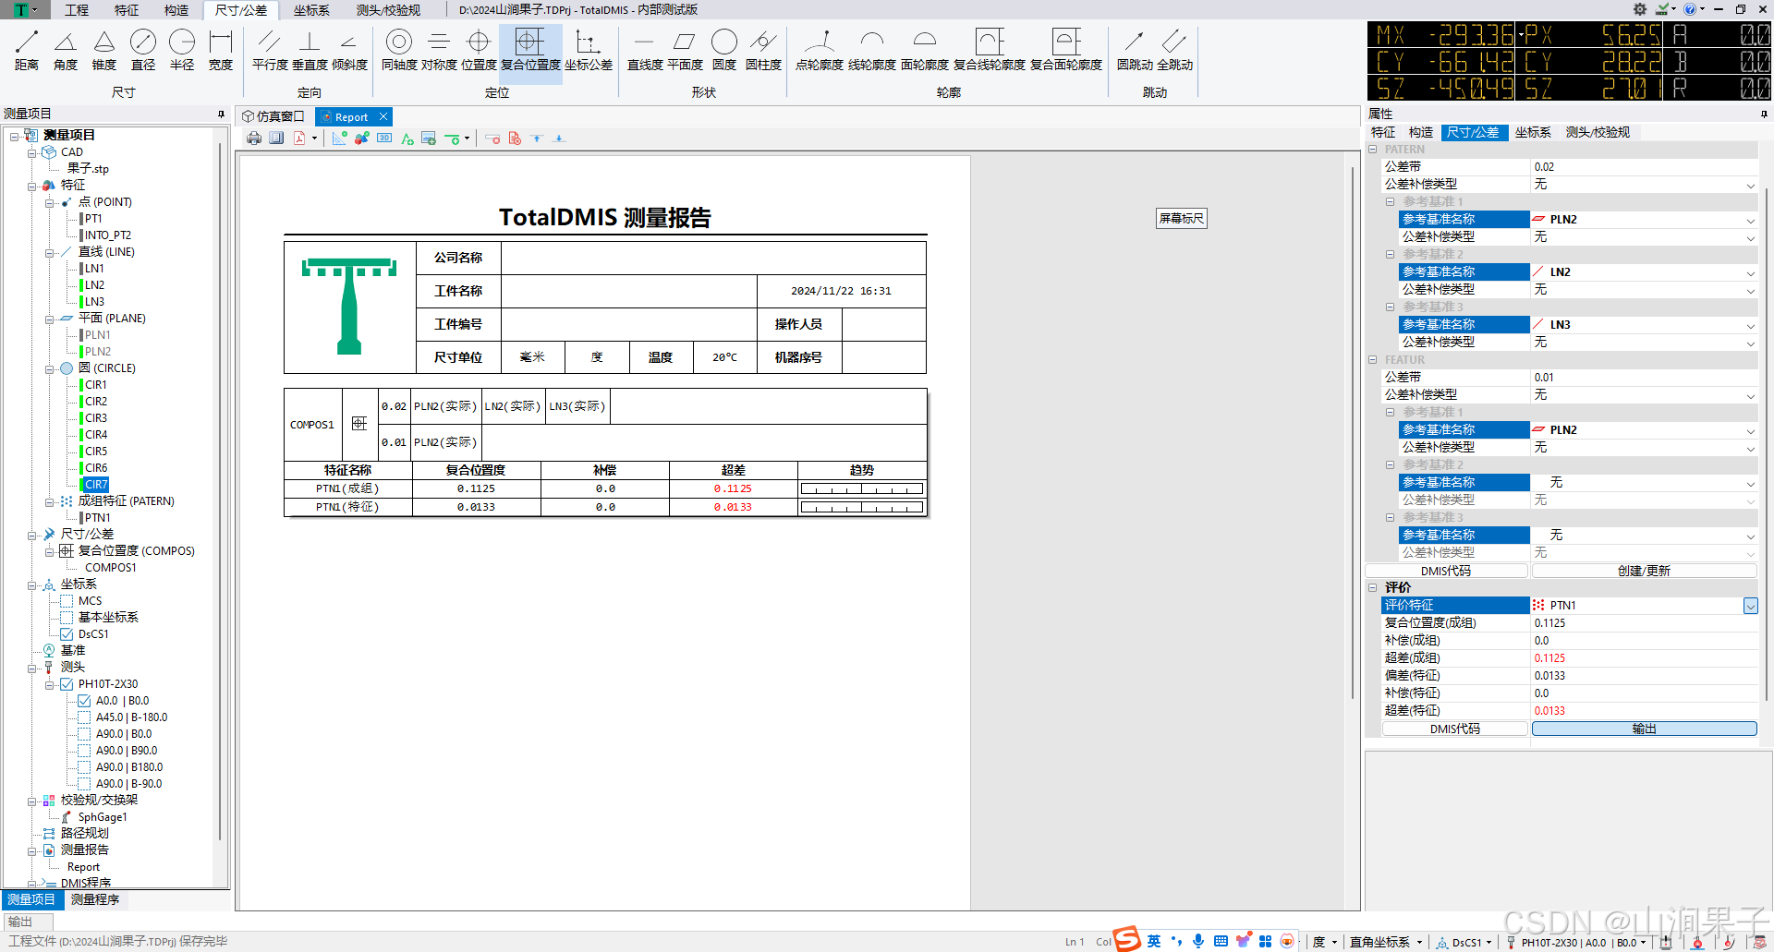Select the 宽度 width tool
Viewport: 1774px width, 952px height.
click(x=221, y=50)
